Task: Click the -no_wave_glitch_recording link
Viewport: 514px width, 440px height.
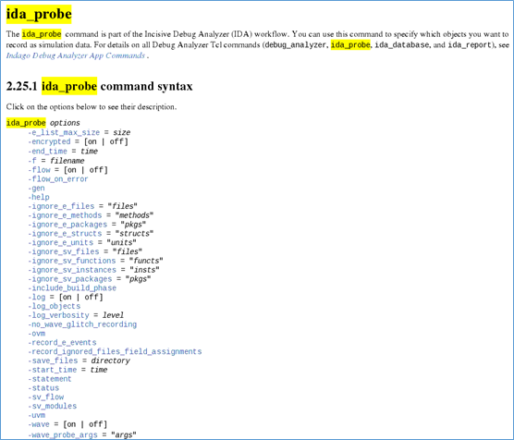Action: click(x=82, y=324)
